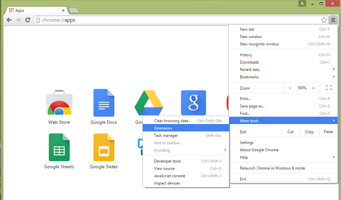Maximize the Chrome window
The width and height of the screenshot is (341, 200).
pyautogui.click(x=321, y=4)
